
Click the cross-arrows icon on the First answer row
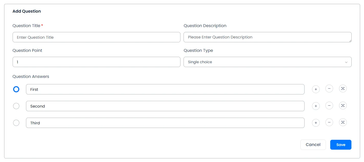[x=343, y=88]
